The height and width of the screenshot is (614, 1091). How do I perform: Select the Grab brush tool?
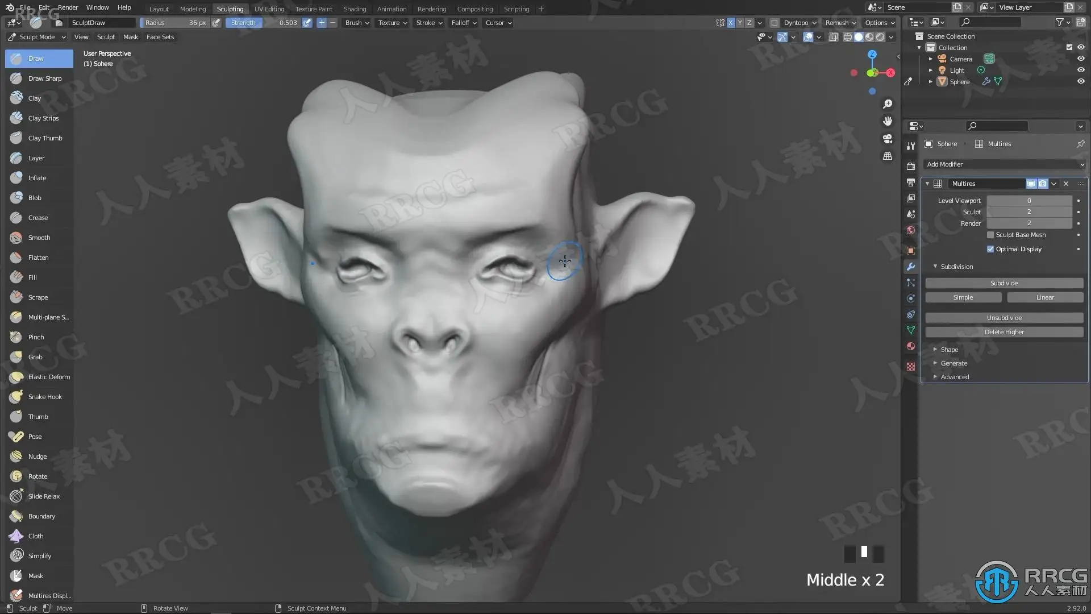click(35, 357)
